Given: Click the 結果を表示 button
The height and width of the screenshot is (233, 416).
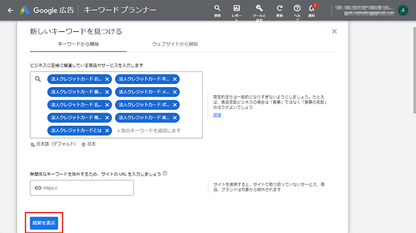Looking at the screenshot, I should point(44,223).
